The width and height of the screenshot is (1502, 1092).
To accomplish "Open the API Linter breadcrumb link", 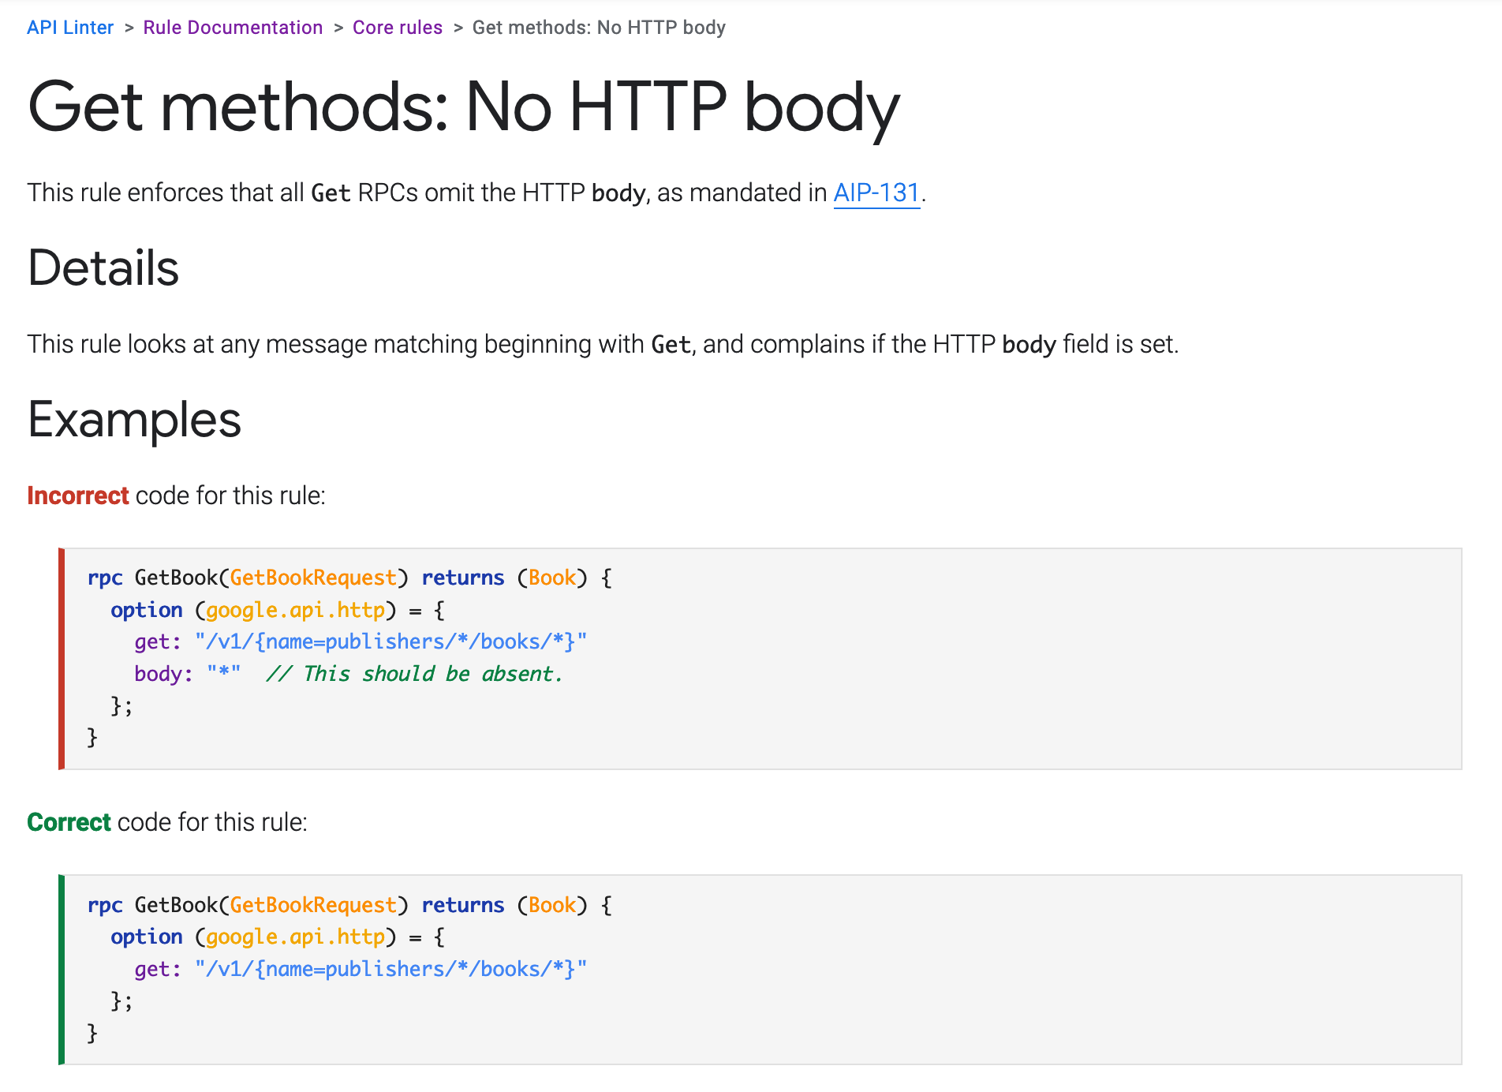I will [x=70, y=28].
